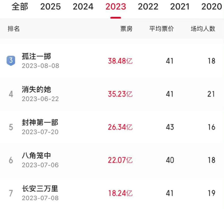Click the 排名 column header
This screenshot has height=209, width=224.
click(14, 29)
